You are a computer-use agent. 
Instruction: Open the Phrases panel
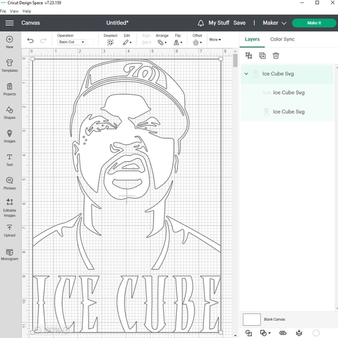[10, 183]
